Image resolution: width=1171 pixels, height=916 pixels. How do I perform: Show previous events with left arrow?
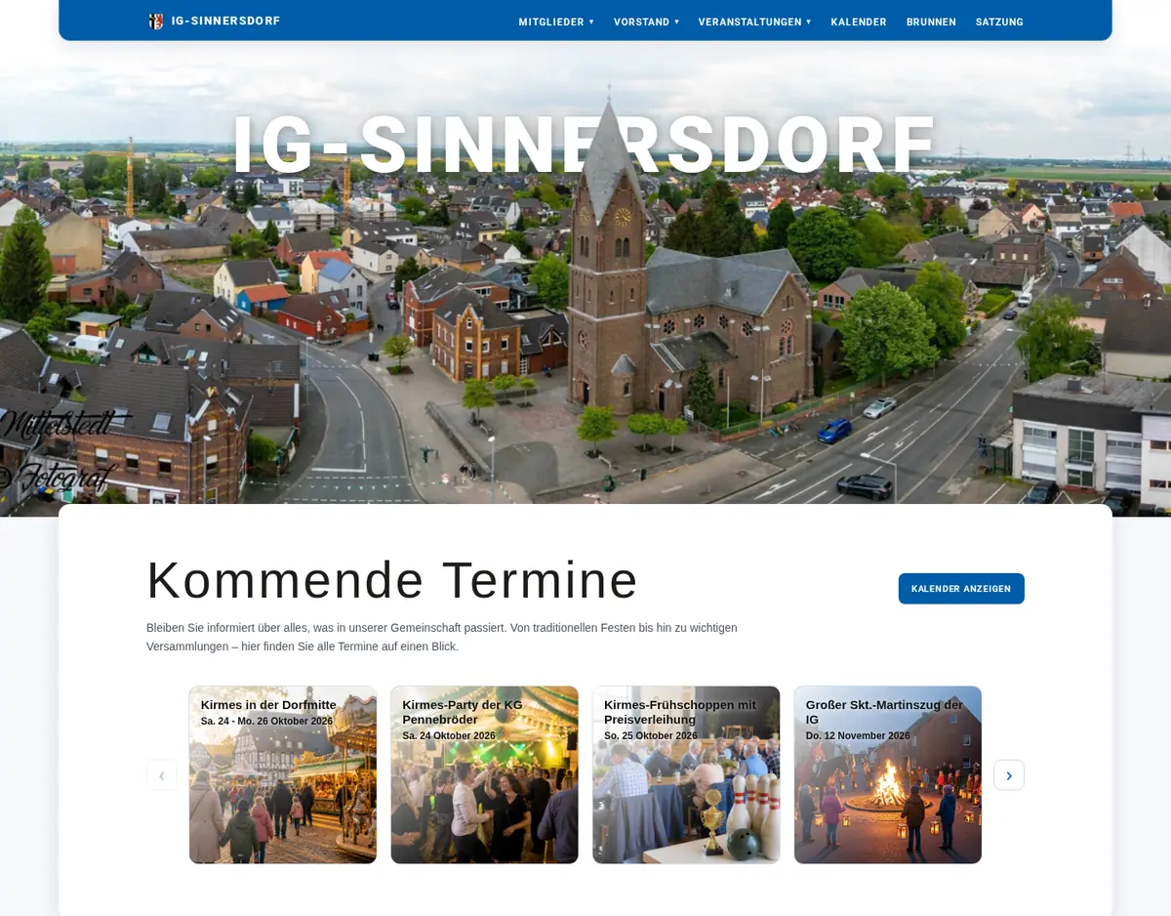click(x=162, y=775)
